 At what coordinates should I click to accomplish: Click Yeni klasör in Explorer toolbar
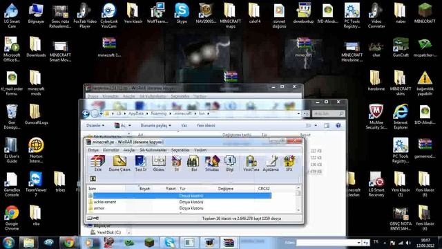pos(206,125)
